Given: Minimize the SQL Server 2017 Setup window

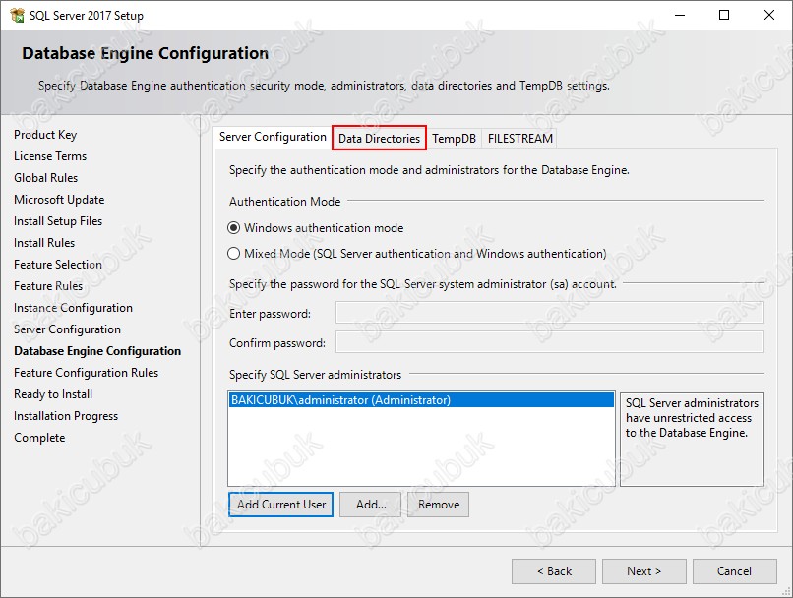Looking at the screenshot, I should [680, 15].
